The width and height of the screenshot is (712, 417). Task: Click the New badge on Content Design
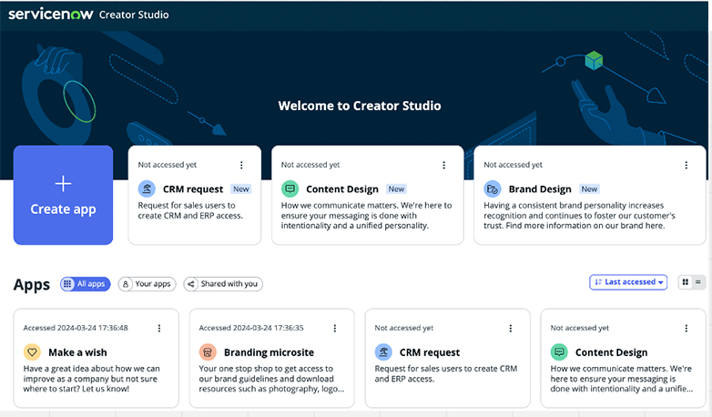[x=396, y=189]
